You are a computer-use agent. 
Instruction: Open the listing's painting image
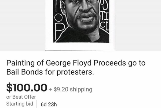[80, 21]
